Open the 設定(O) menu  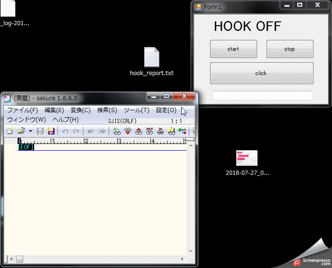click(x=166, y=110)
